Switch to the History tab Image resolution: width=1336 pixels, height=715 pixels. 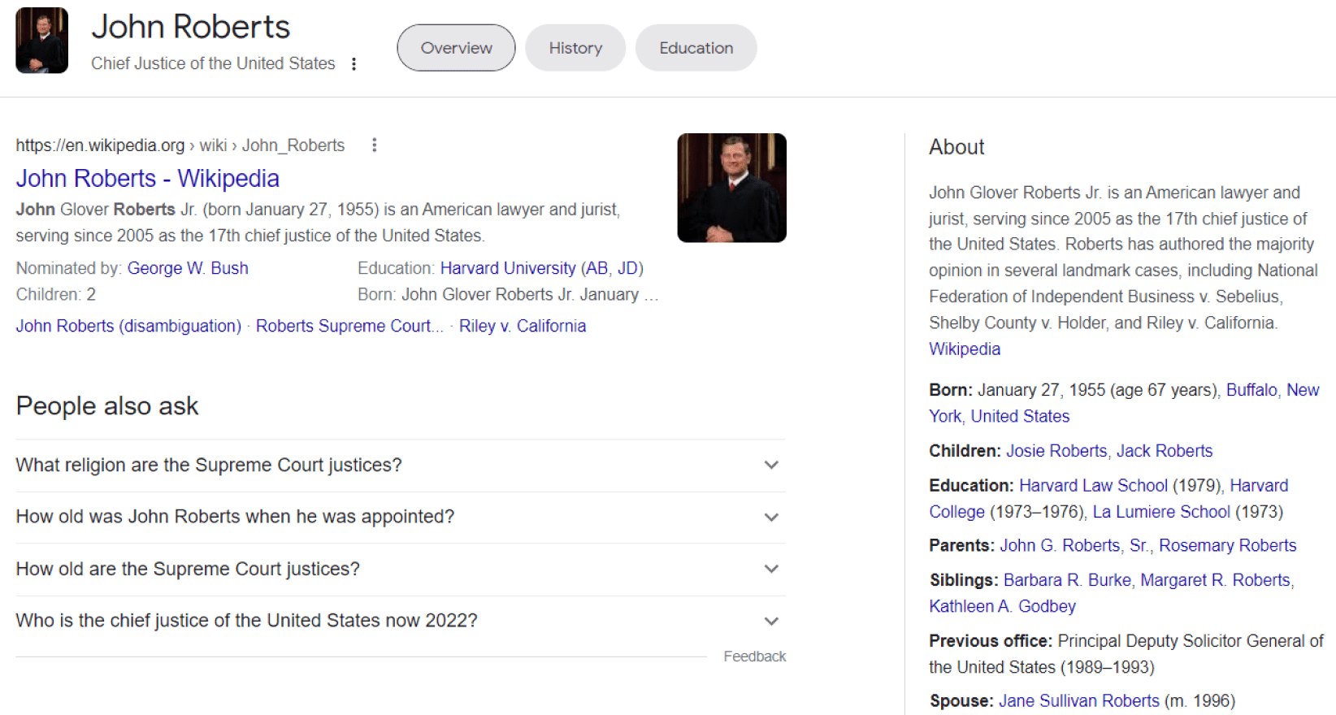pyautogui.click(x=575, y=48)
